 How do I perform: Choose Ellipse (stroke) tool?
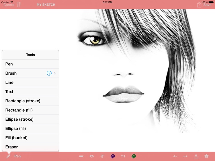coord(30,119)
